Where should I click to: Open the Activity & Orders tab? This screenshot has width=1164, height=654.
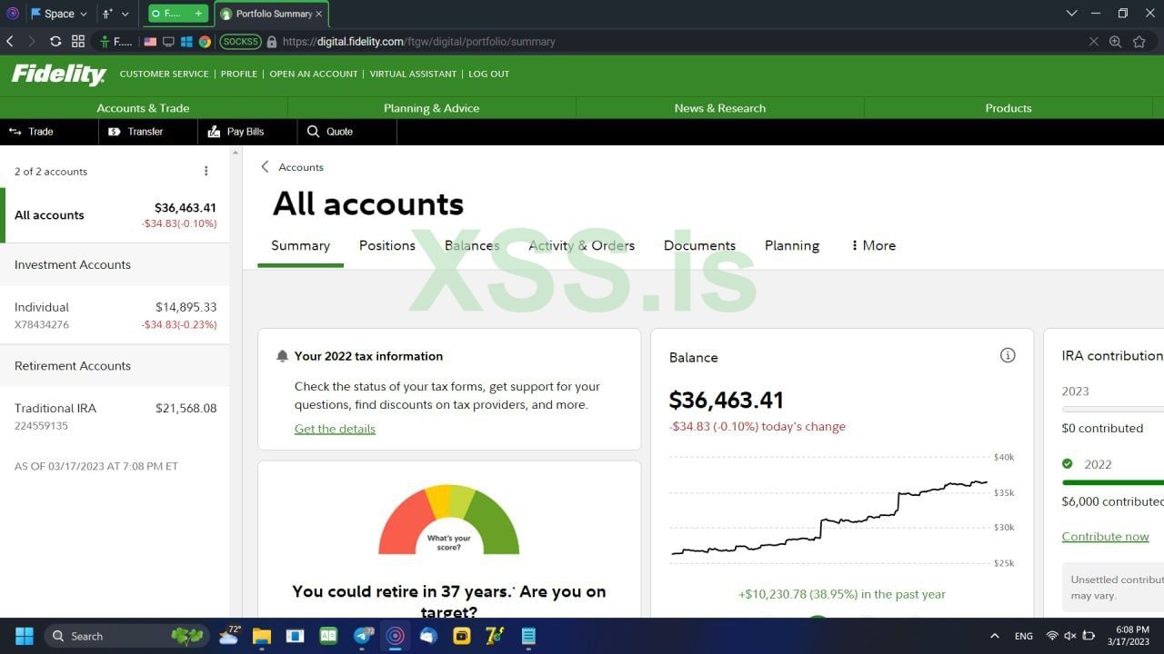click(582, 245)
